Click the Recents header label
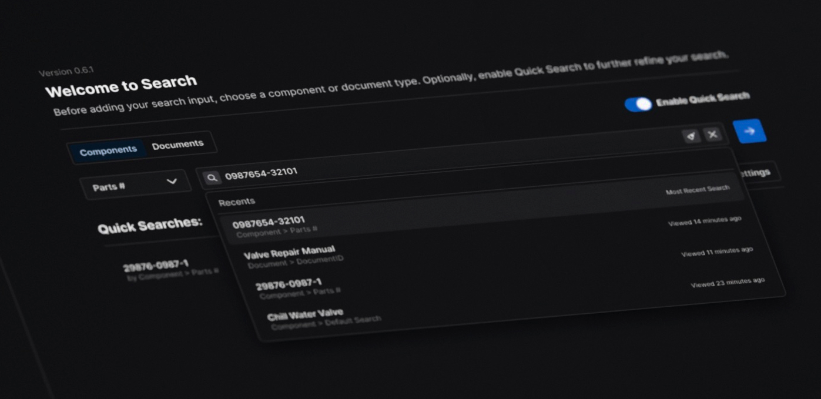821x399 pixels. [237, 202]
